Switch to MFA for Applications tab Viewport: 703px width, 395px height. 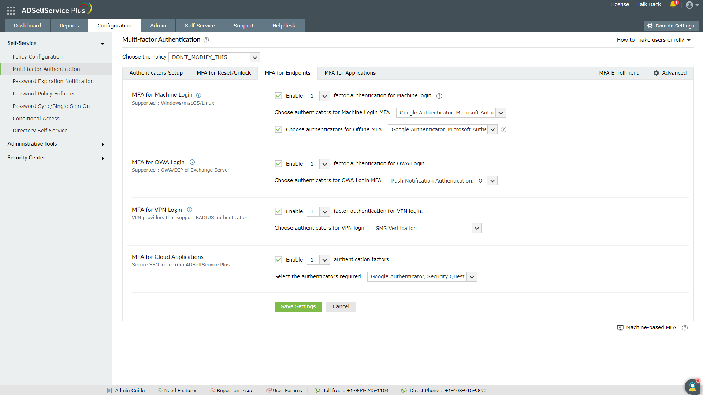pyautogui.click(x=350, y=73)
